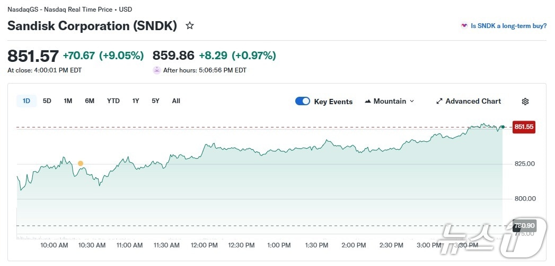Show the 6M chart range

[90, 101]
